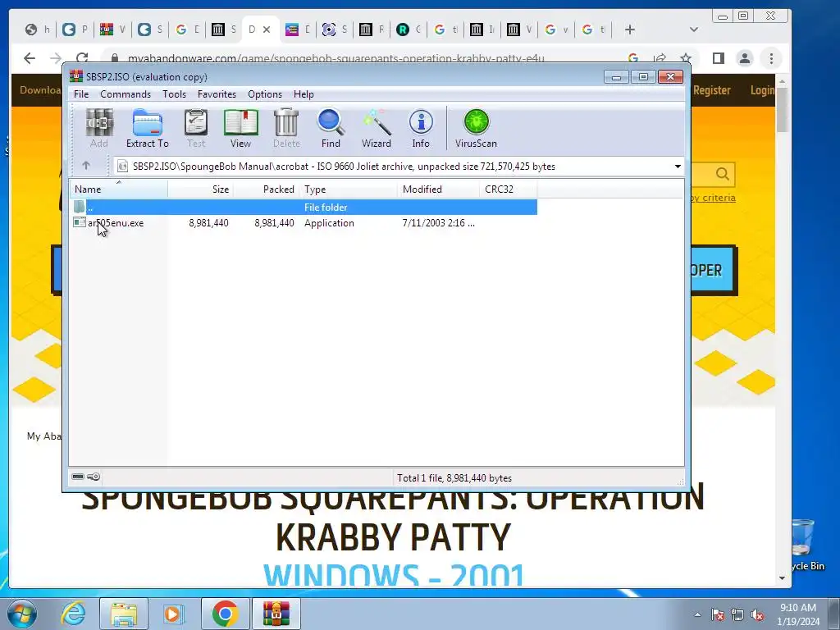Open Chrome three-dot menu
This screenshot has width=840, height=630.
pos(771,58)
